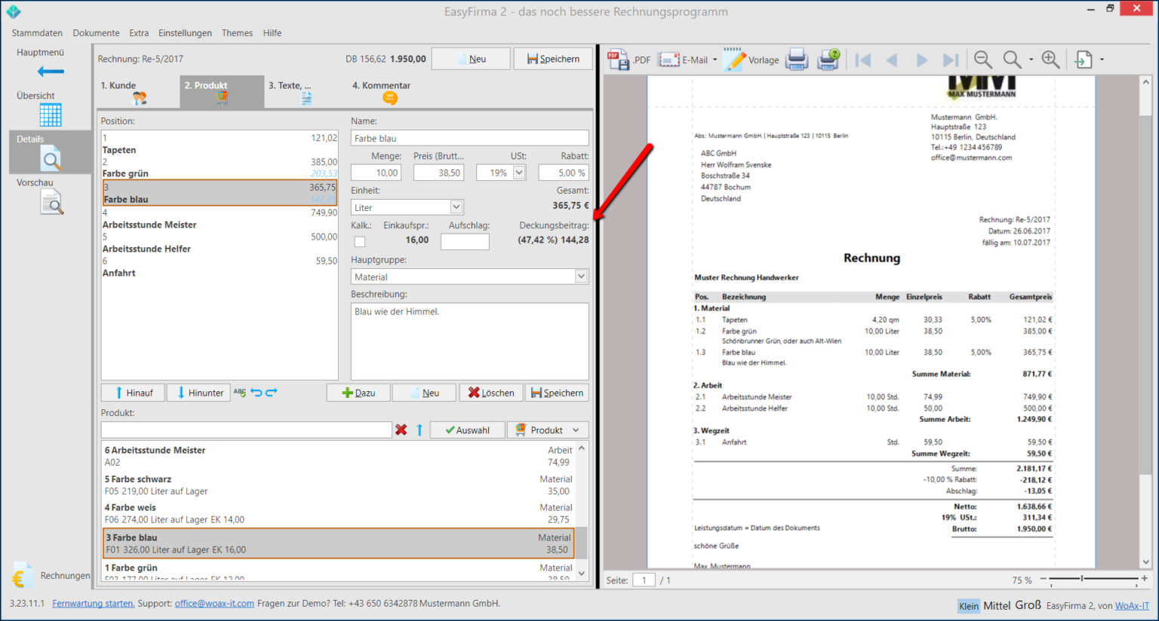Zoom in on the invoice preview

coord(1050,60)
